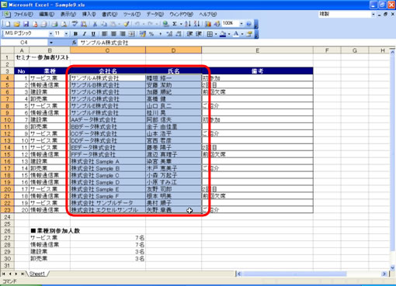Viewport: 396px width, 286px height.
Task: Open Excel Help question mark icon
Action: [x=248, y=24]
